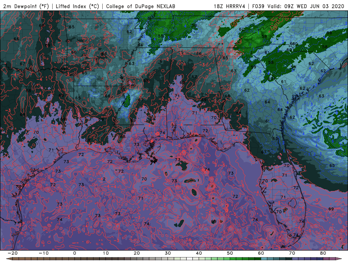
Task: Click the -10 label on the color scale
Action: tap(43, 253)
